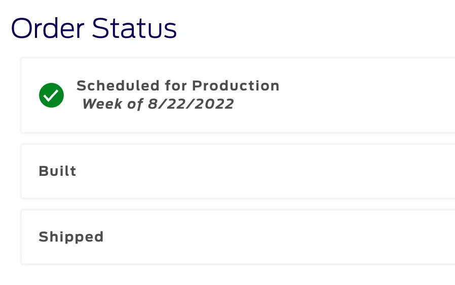Select the Built step label
Viewport: 455px width, 285px height.
[57, 171]
